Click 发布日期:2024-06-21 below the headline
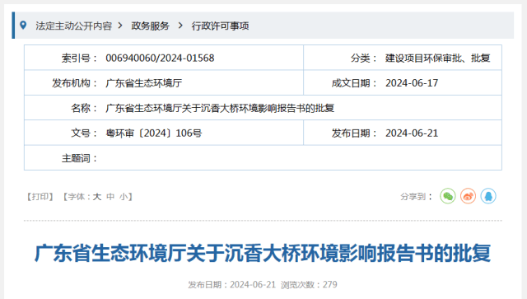 [x=232, y=284]
